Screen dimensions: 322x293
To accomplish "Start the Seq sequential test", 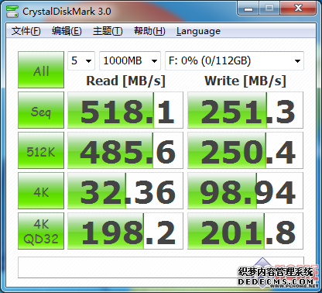I will (x=41, y=110).
